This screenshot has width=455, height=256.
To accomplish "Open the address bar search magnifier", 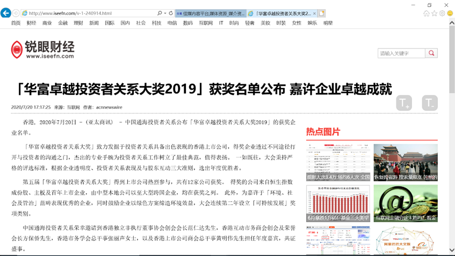I will 160,13.
